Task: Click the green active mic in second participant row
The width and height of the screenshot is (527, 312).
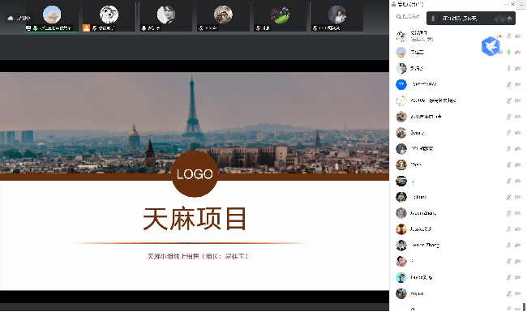Action: pos(509,52)
